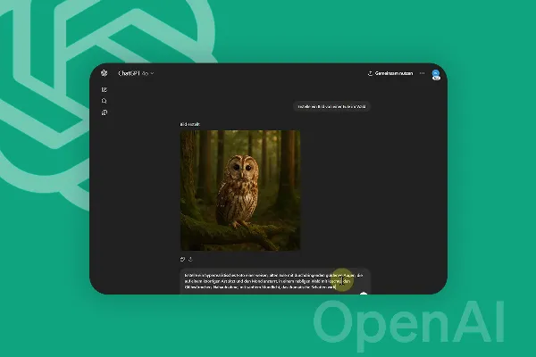Click the 'Bild erstellt' status text
Viewport: 536px width, 357px height.
click(x=190, y=124)
